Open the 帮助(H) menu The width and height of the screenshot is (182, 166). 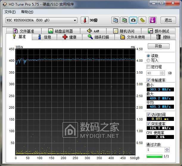click(x=27, y=12)
